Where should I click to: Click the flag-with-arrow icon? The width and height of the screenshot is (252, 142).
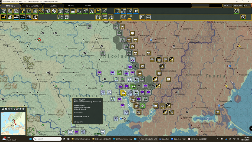(x=98, y=17)
